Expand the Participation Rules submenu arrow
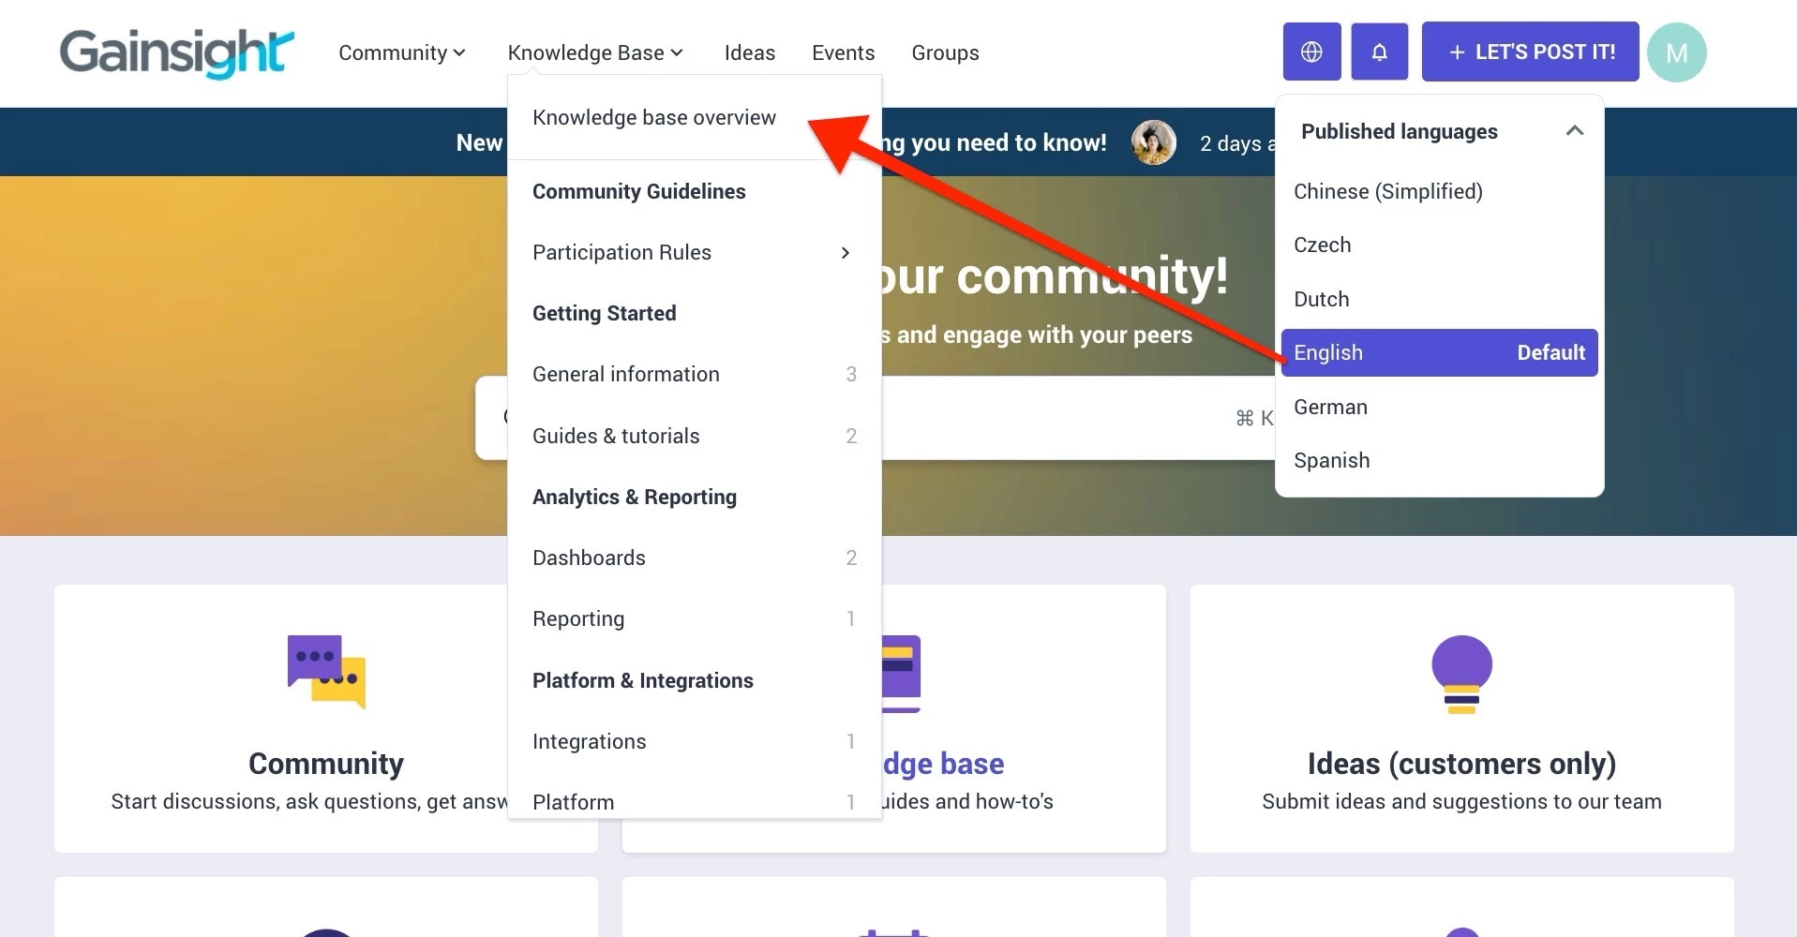Screen dimensions: 1797x937 (x=845, y=253)
